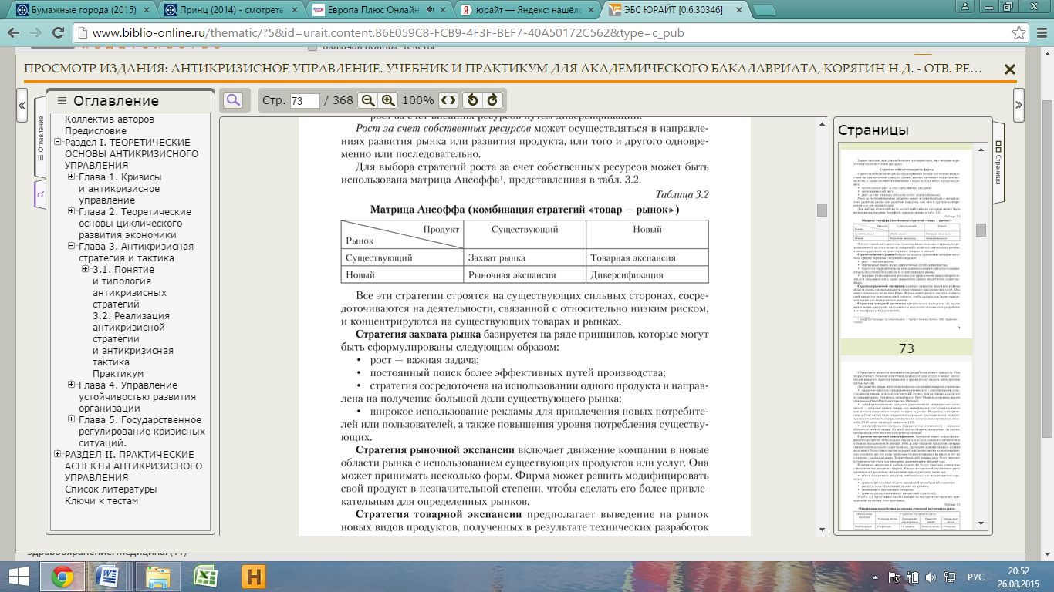Expand Глава 5. Государственное регулирование node
Viewport: 1054px width, 592px height.
tap(72, 420)
